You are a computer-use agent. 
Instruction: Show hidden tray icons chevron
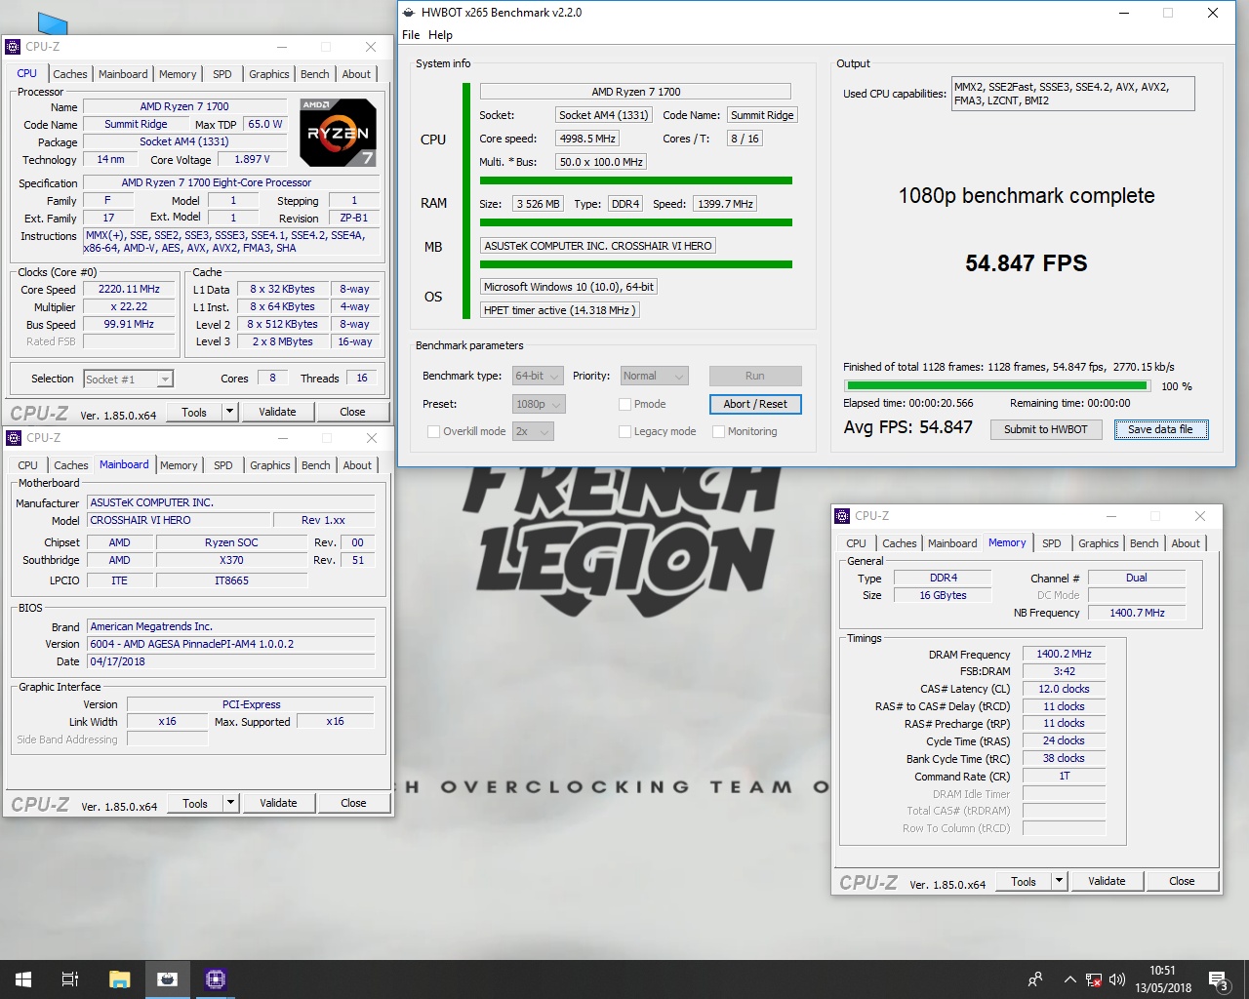pos(1069,979)
